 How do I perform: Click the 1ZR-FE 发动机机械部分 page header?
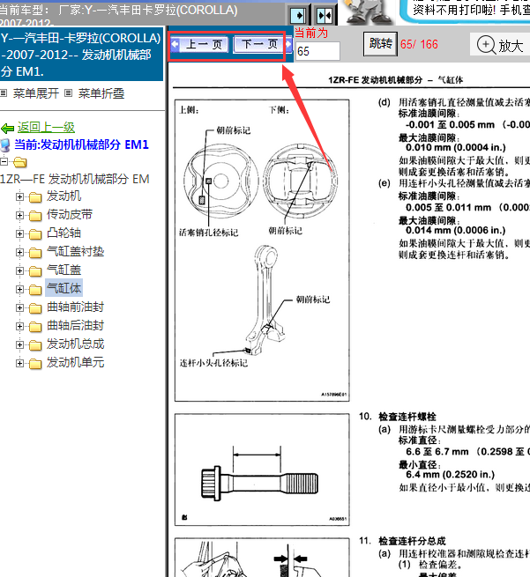pos(396,80)
